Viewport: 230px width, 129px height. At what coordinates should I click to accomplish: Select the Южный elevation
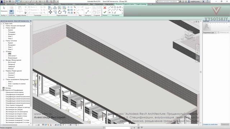(10, 69)
